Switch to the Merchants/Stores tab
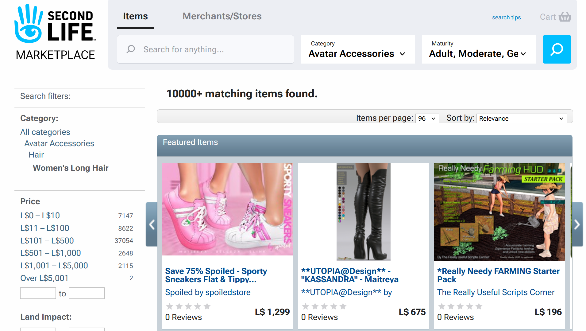This screenshot has width=586, height=331. click(x=222, y=16)
